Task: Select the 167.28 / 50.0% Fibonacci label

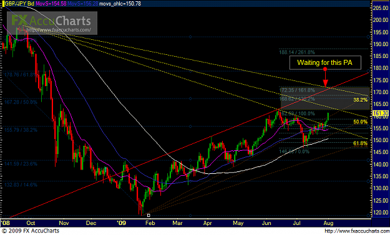Action: [x=21, y=102]
